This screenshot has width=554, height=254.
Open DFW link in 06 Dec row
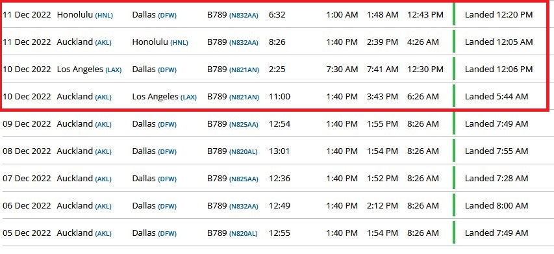(167, 207)
